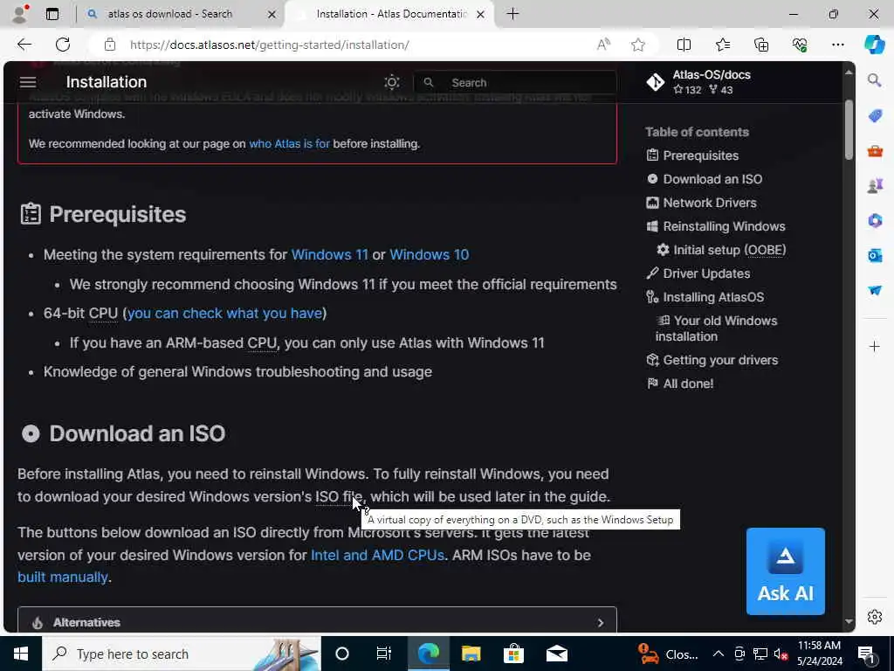Open Mail app from the taskbar
The width and height of the screenshot is (894, 671).
556,654
